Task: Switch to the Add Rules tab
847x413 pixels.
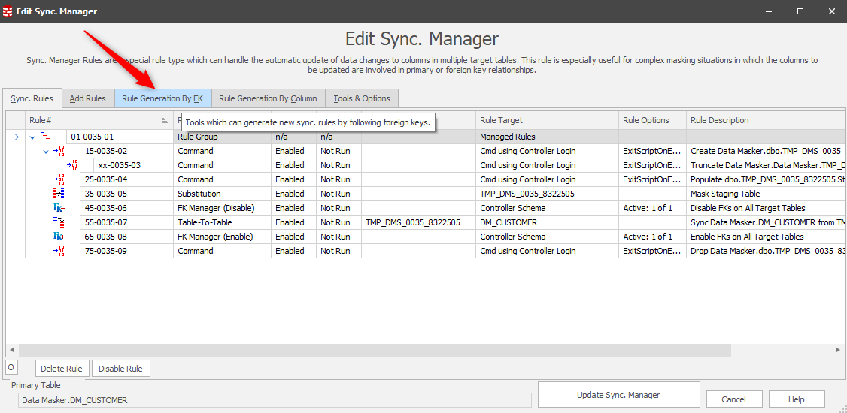Action: 87,98
